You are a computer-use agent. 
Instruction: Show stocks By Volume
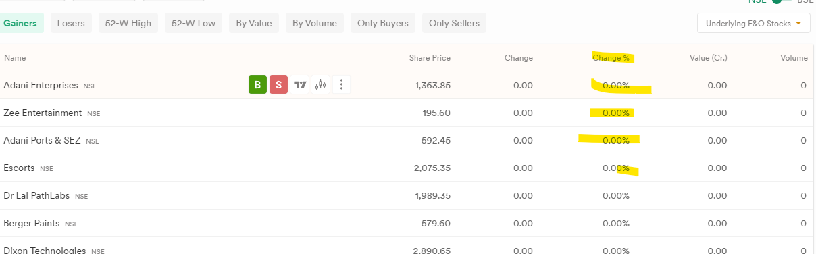coord(315,23)
